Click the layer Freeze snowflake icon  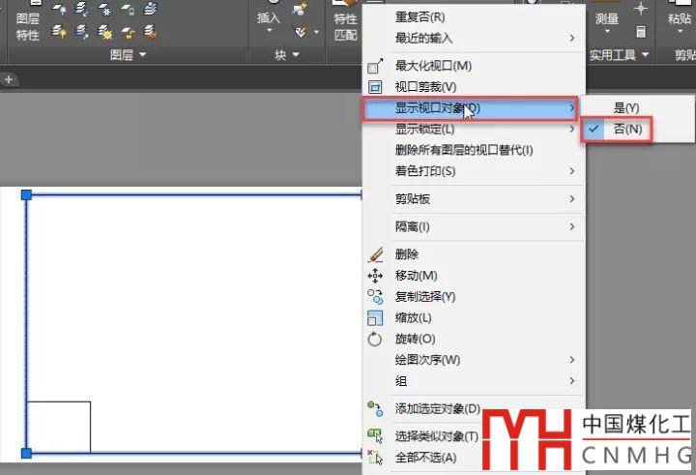click(104, 8)
